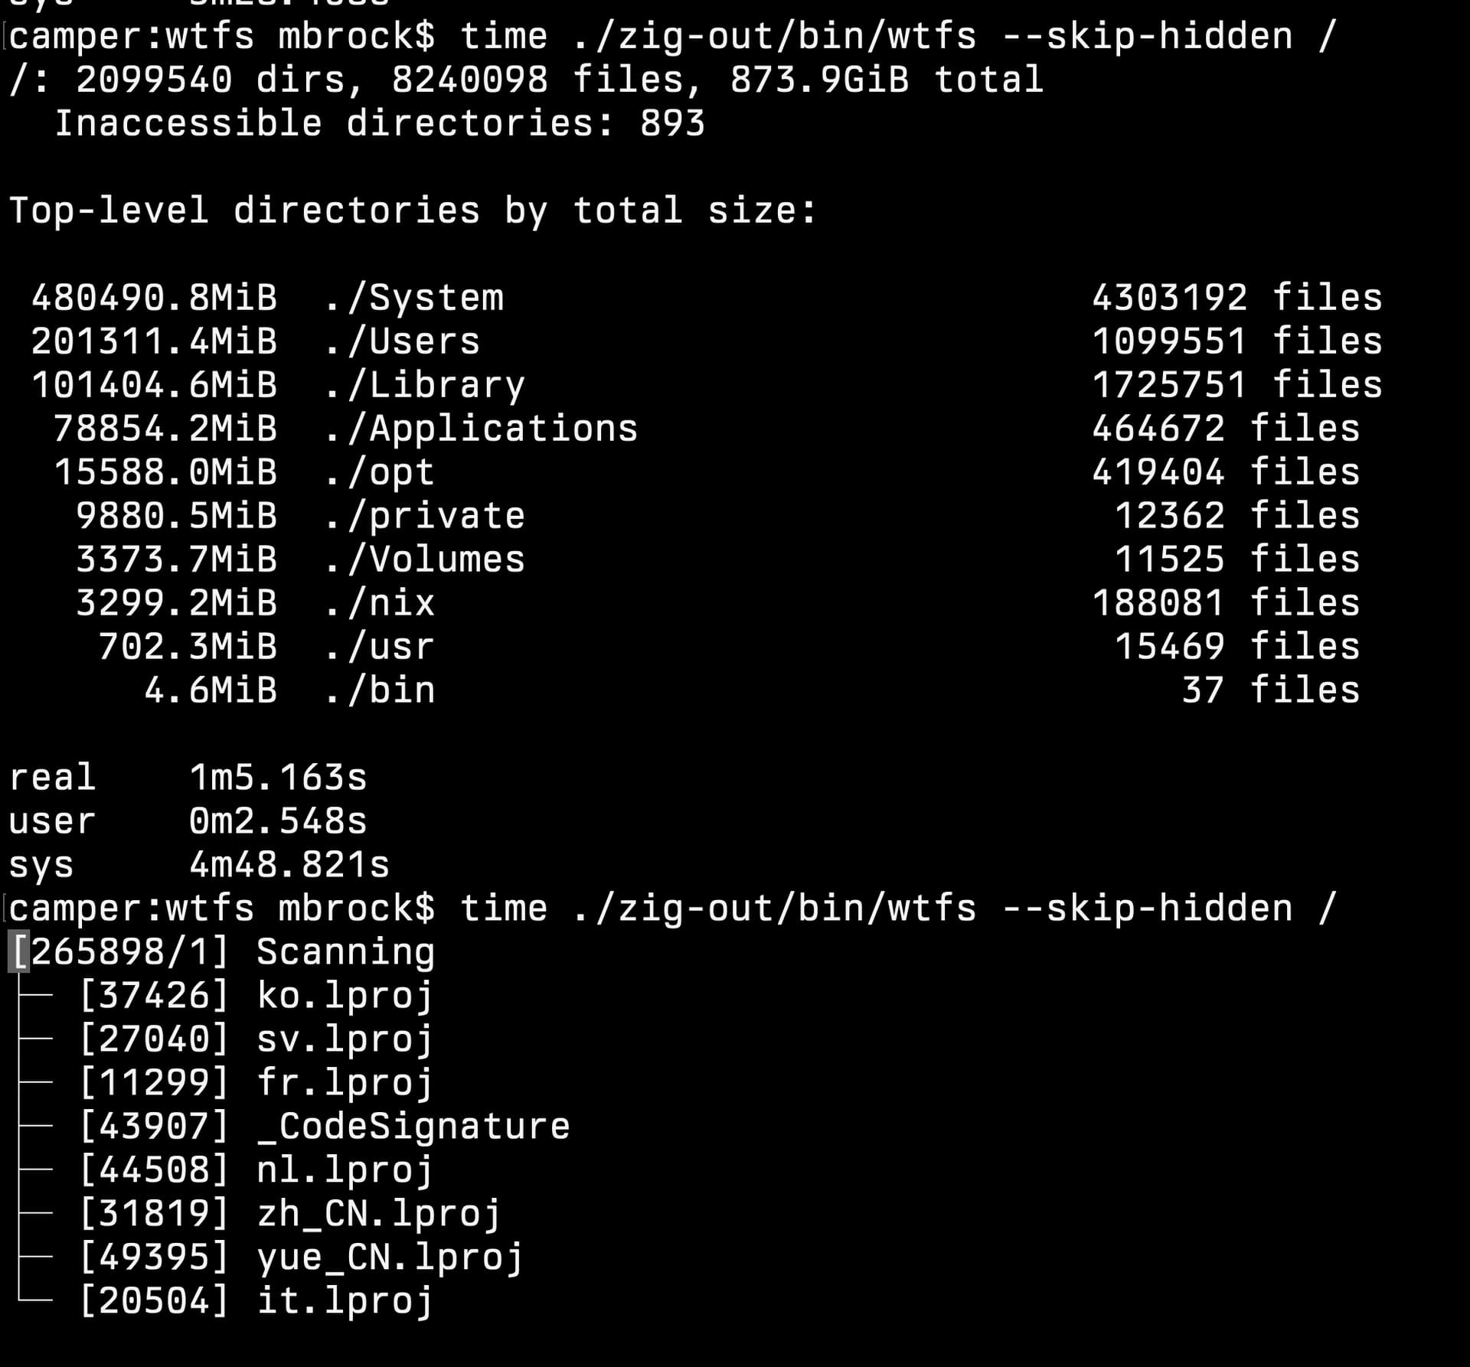The image size is (1470, 1367).
Task: Select the ./Applications directory path
Action: [x=481, y=429]
